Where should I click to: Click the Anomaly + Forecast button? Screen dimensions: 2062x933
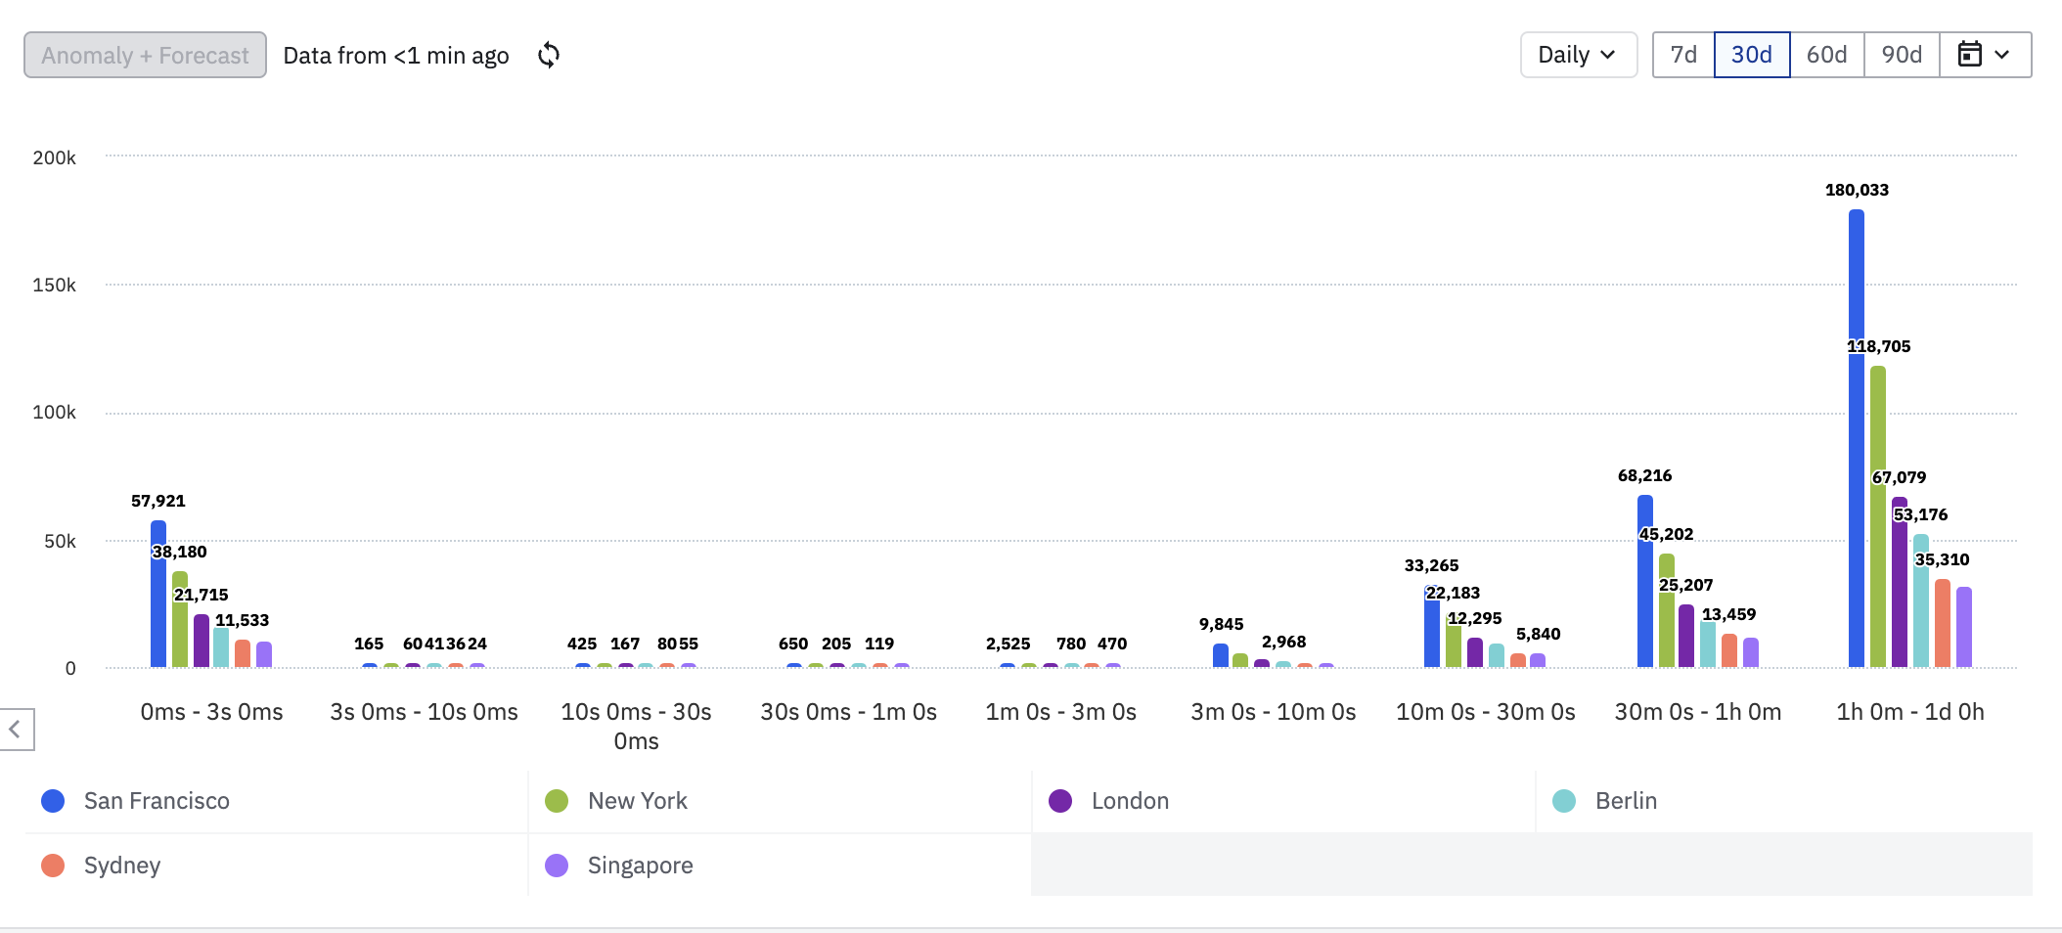point(145,55)
